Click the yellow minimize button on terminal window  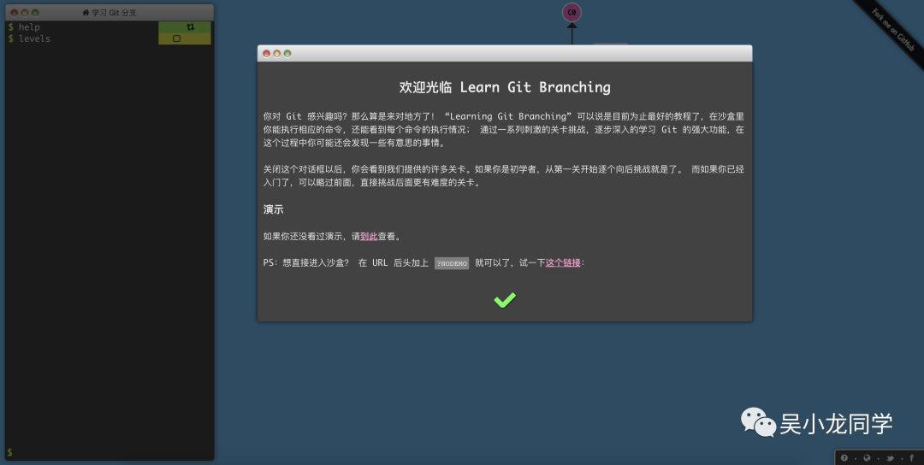[25, 12]
